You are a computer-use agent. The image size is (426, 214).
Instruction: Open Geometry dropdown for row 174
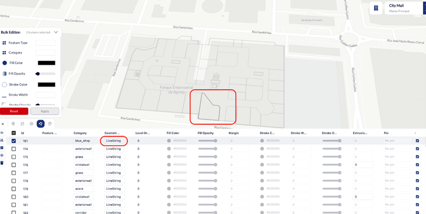click(x=114, y=149)
